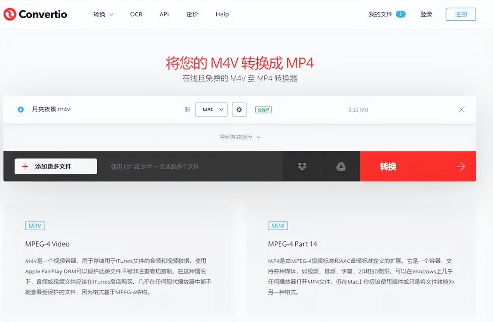Expand 将所有转换为 option
The image size is (493, 322).
(x=240, y=137)
